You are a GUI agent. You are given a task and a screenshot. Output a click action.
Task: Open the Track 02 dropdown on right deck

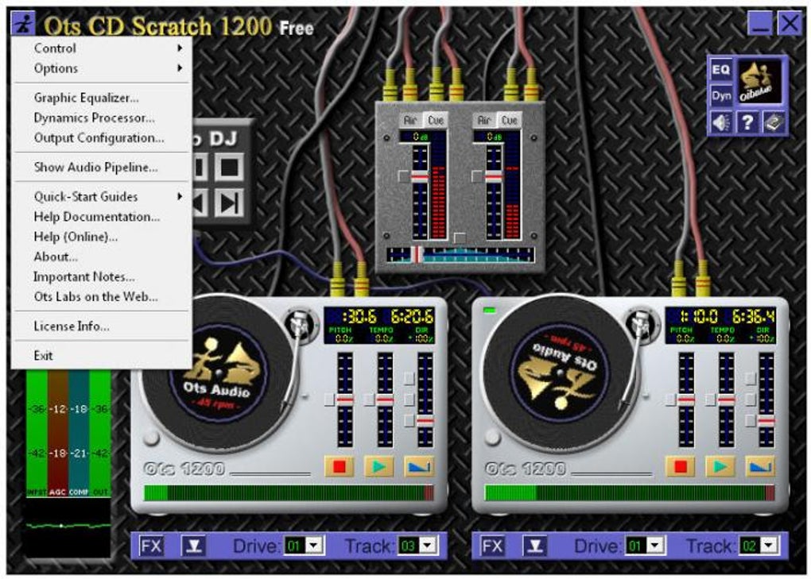click(x=769, y=546)
